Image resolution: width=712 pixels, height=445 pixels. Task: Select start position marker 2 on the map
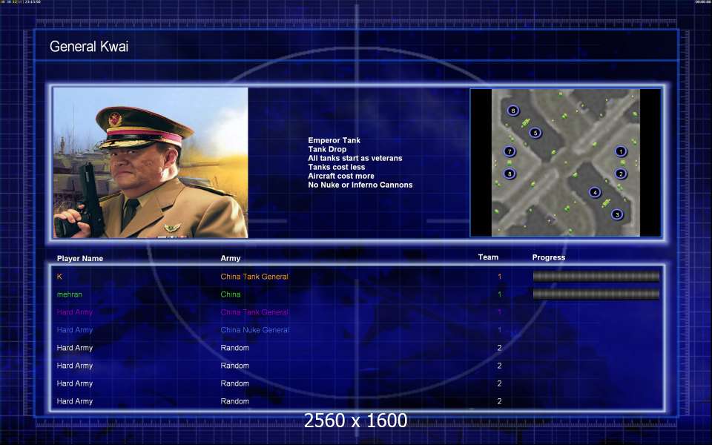point(621,174)
